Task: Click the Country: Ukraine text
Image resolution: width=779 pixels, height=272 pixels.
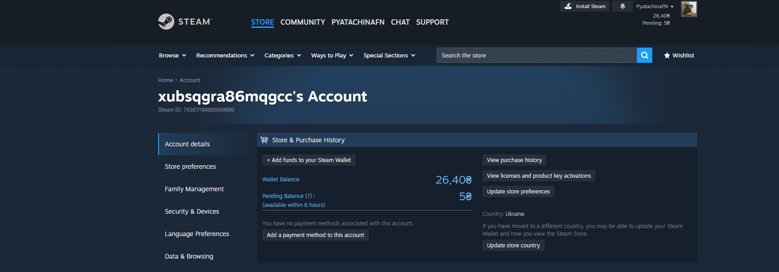Action: pyautogui.click(x=503, y=214)
